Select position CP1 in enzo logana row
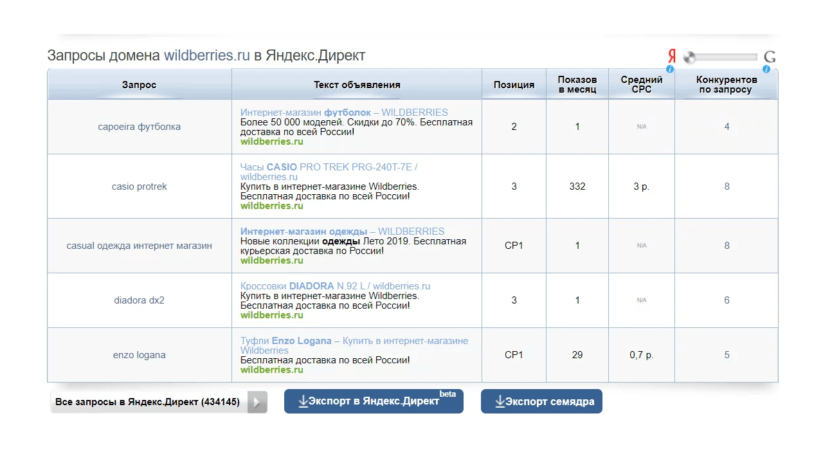The image size is (823, 463). tap(514, 355)
